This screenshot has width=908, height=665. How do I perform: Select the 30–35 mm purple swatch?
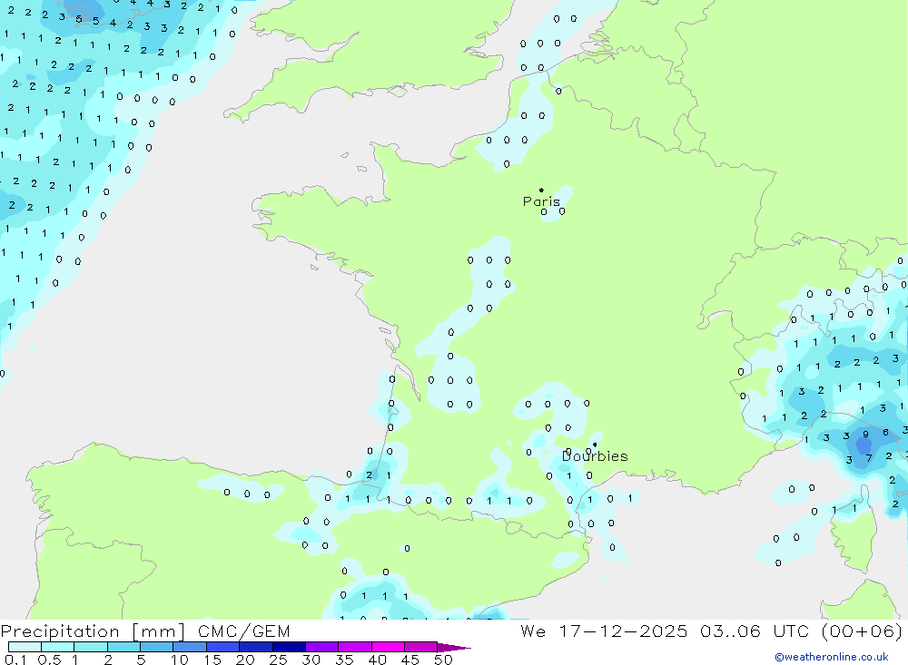pyautogui.click(x=322, y=647)
